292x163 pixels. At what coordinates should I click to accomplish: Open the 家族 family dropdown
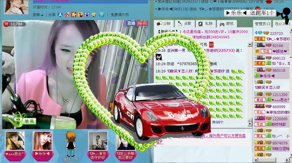(x=38, y=15)
